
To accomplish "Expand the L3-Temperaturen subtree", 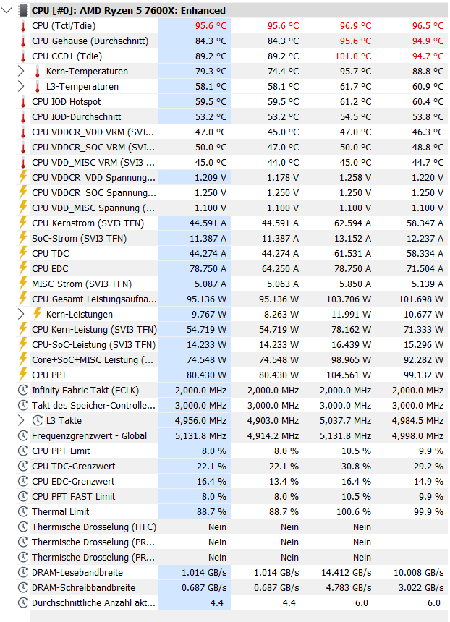I will (22, 87).
